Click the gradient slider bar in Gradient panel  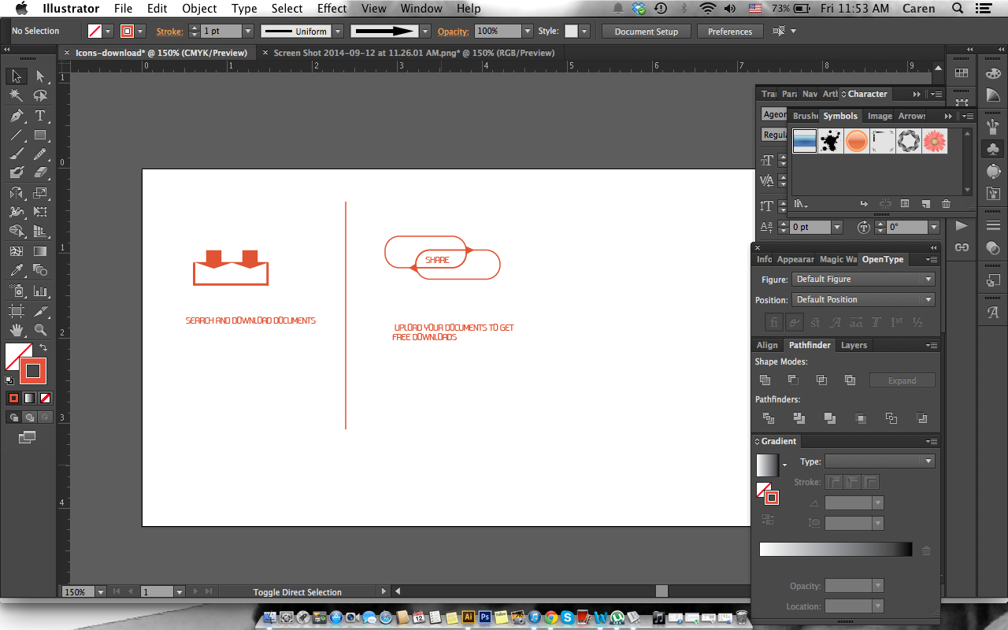tap(836, 550)
